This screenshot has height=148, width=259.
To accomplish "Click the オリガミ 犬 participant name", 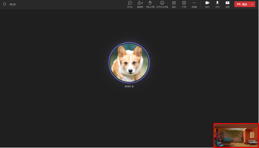I will point(129,86).
